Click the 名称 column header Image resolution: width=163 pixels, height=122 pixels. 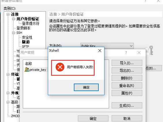[29, 64]
